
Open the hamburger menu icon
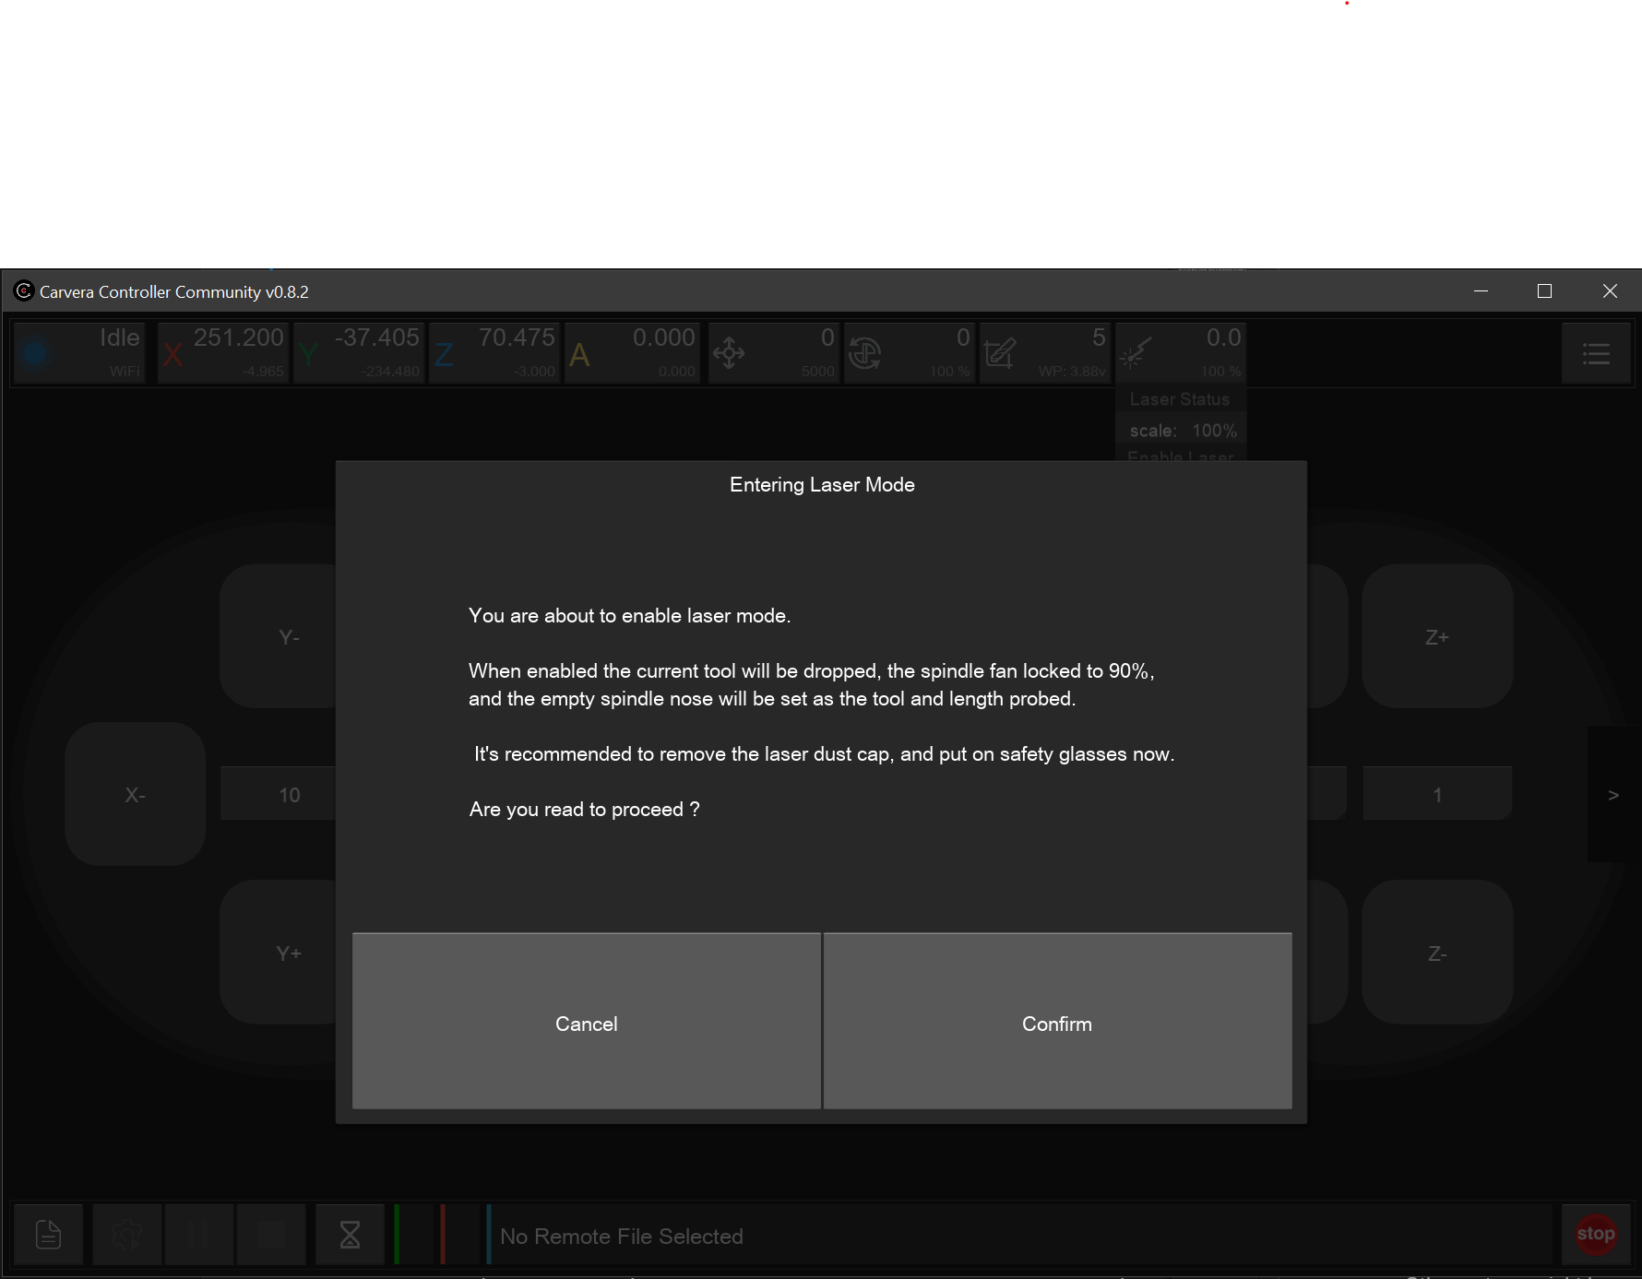pos(1596,353)
